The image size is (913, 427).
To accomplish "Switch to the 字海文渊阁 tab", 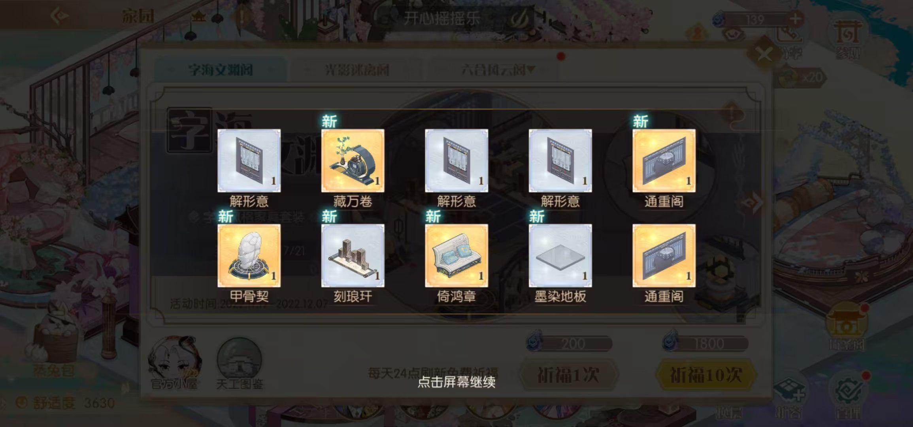I will 221,70.
